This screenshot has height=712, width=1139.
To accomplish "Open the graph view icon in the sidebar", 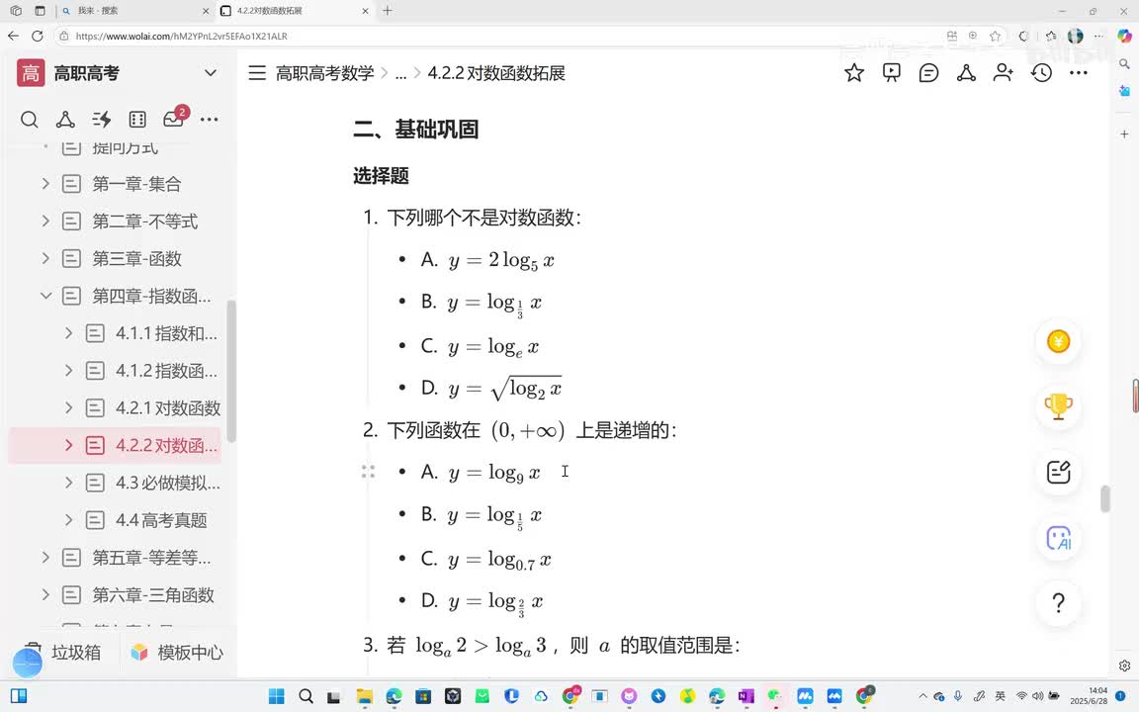I will click(65, 119).
